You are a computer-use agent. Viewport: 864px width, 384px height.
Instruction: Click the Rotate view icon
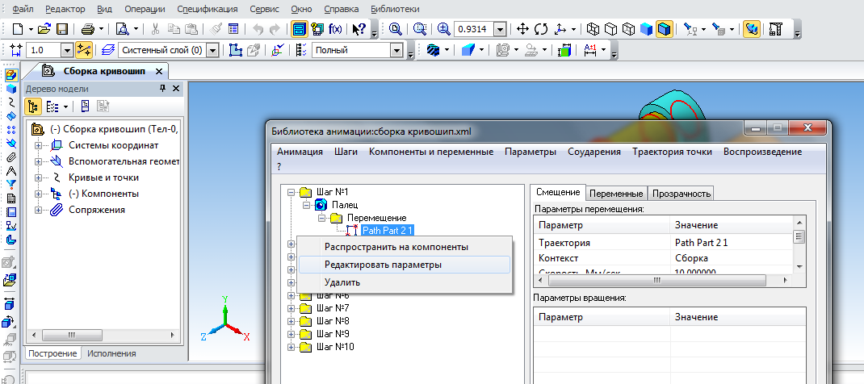[x=541, y=29]
